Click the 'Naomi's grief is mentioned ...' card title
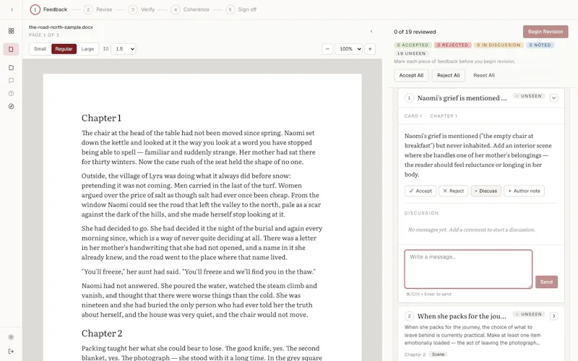This screenshot has height=361, width=578. point(462,98)
